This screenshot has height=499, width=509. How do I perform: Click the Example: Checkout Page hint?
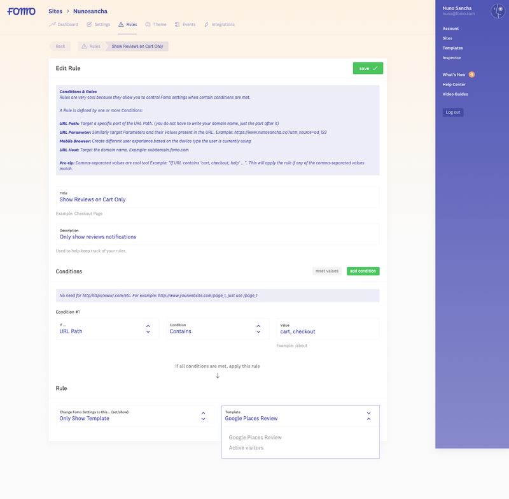pyautogui.click(x=79, y=213)
